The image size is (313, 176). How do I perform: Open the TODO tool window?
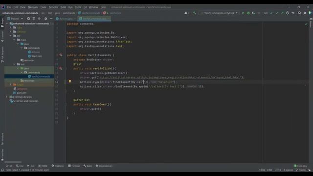(x=43, y=166)
